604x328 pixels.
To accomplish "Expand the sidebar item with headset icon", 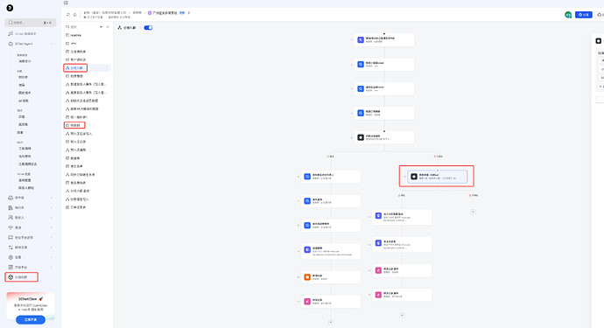I will (x=30, y=198).
